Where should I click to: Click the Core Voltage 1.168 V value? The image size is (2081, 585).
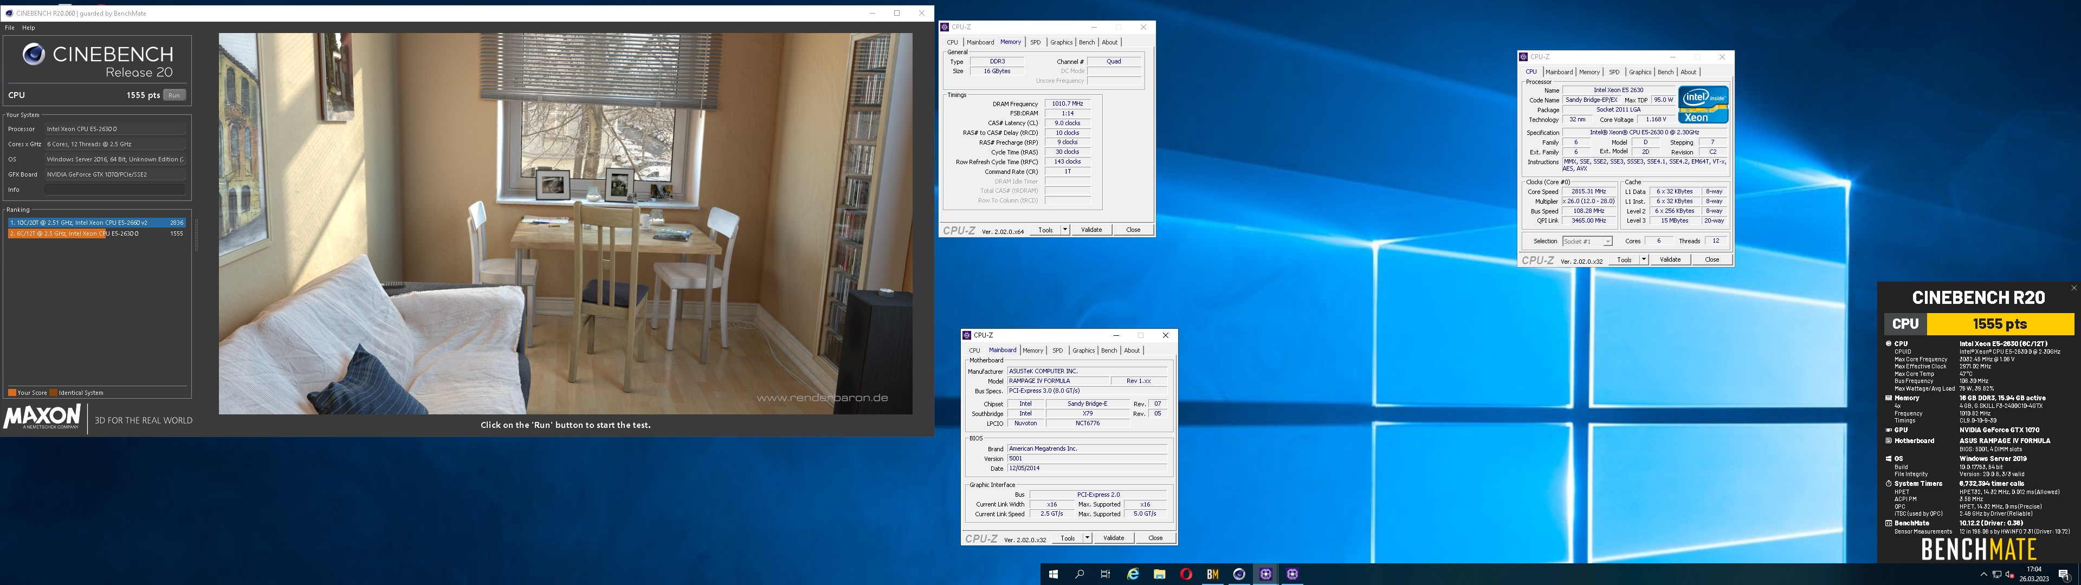click(1656, 120)
